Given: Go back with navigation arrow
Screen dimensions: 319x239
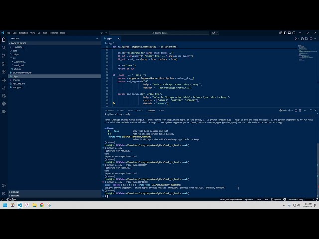Looking at the screenshot, I should pyautogui.click(x=101, y=33).
